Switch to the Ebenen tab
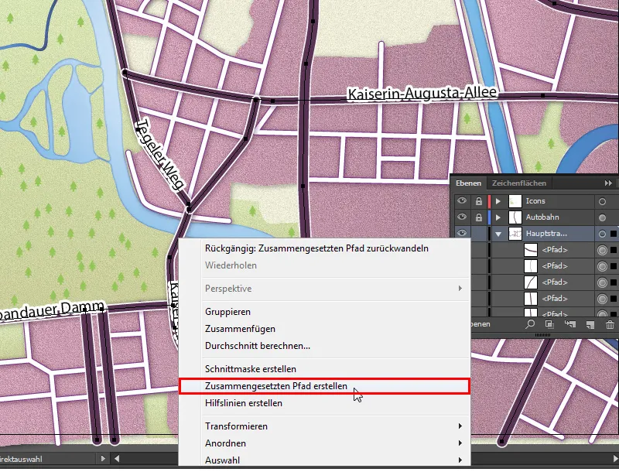 tap(468, 183)
